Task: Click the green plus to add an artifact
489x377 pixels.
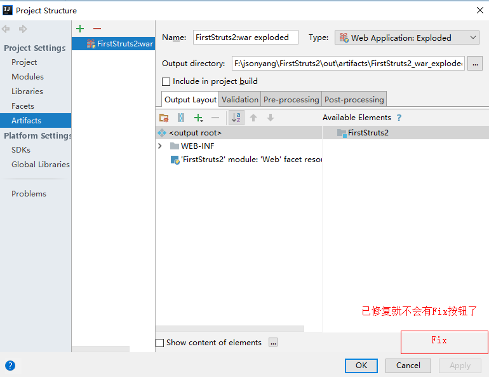Action: (80, 29)
